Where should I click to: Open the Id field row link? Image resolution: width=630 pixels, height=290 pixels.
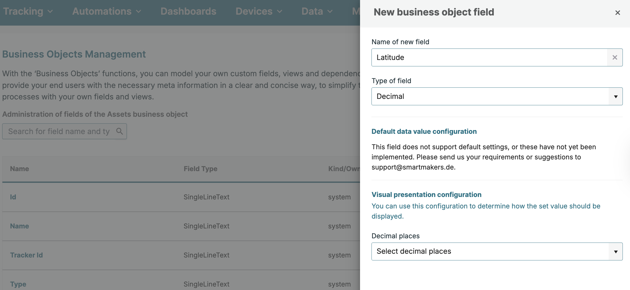13,197
